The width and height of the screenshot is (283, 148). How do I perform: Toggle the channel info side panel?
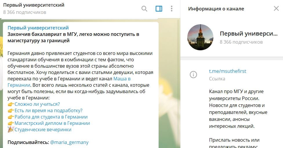[x=159, y=9]
